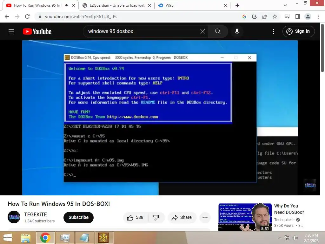Open YouTube settings three-dot menu
The image size is (325, 244).
pyautogui.click(x=274, y=31)
